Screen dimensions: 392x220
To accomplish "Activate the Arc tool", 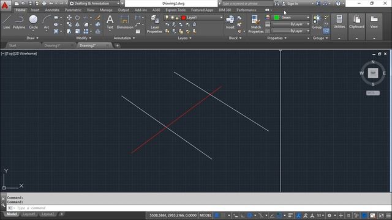I will click(x=47, y=22).
